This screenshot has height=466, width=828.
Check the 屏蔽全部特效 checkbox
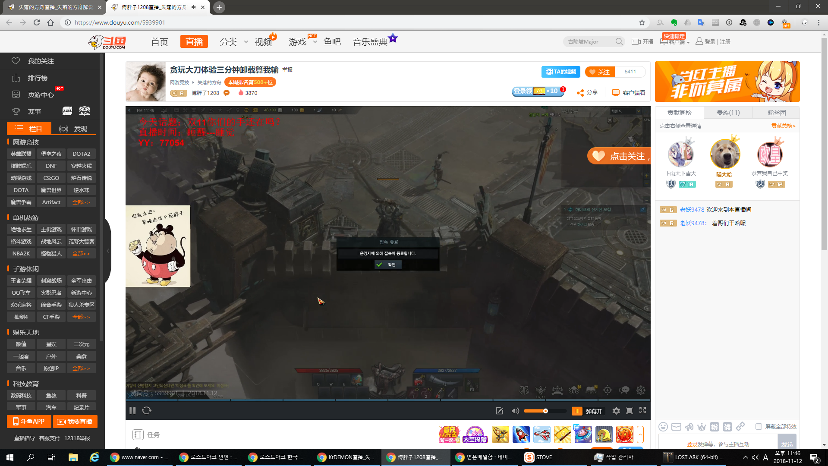759,427
